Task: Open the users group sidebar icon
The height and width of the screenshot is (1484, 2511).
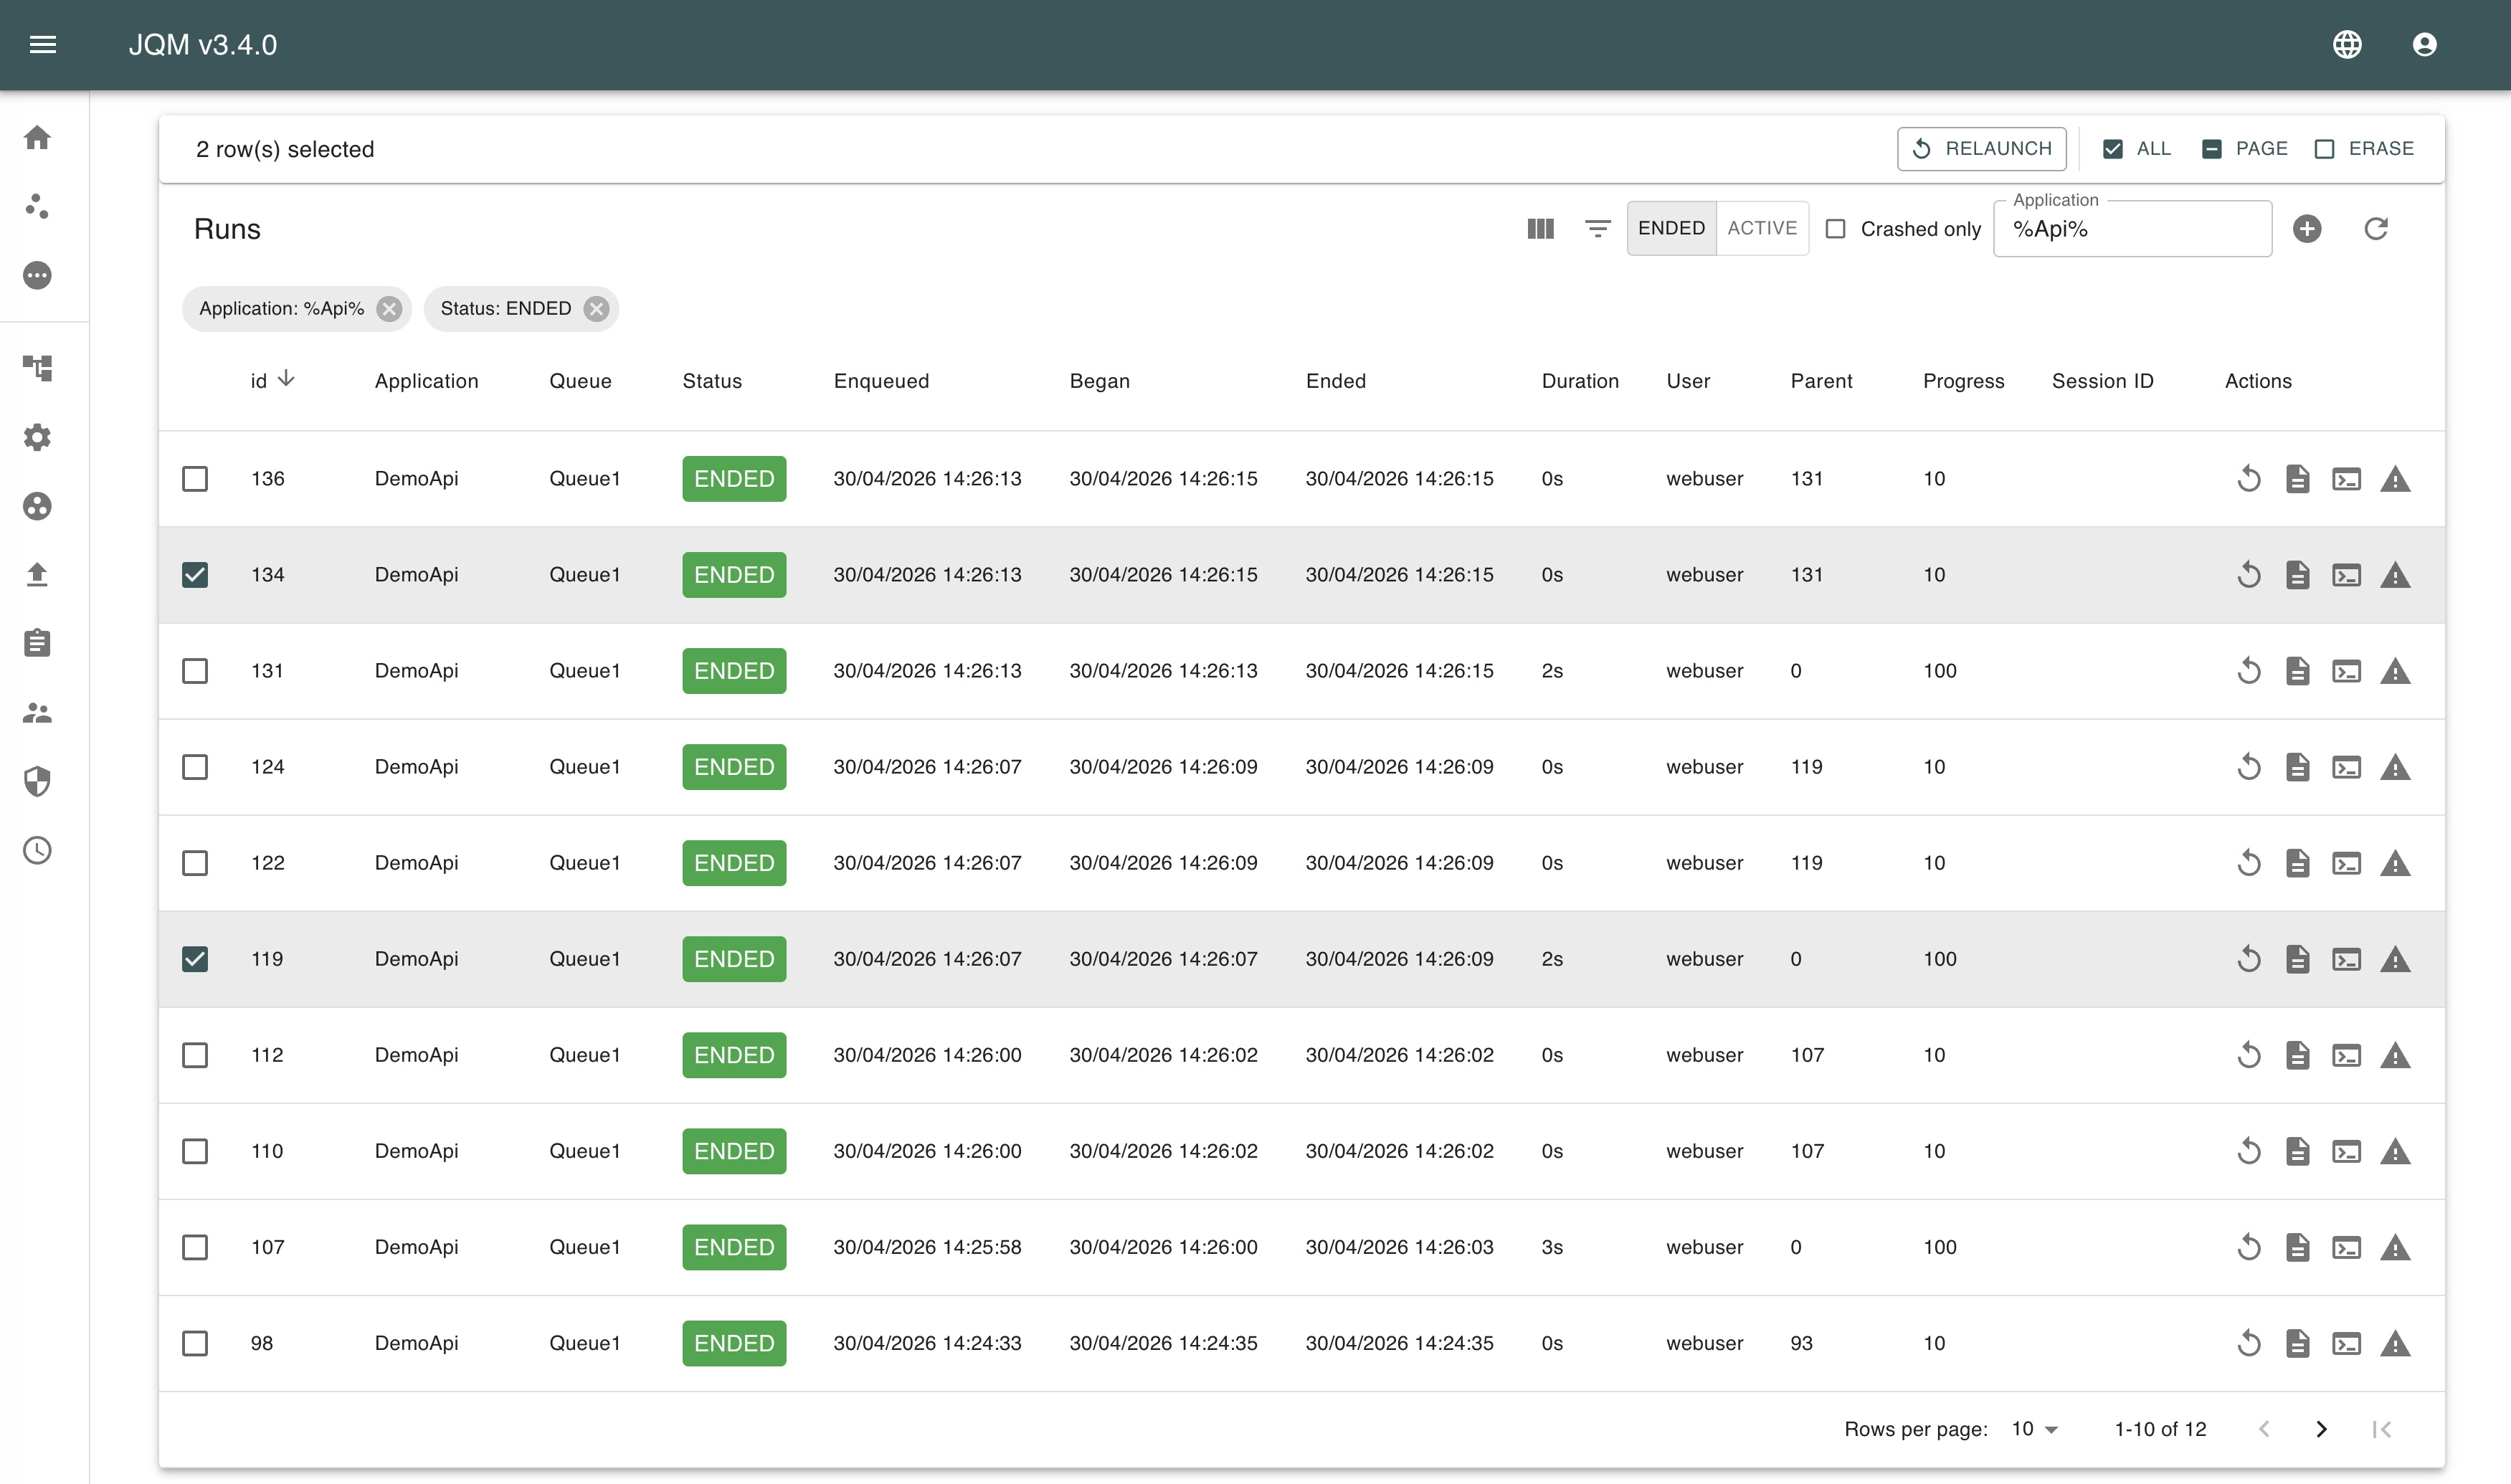Action: tap(37, 712)
